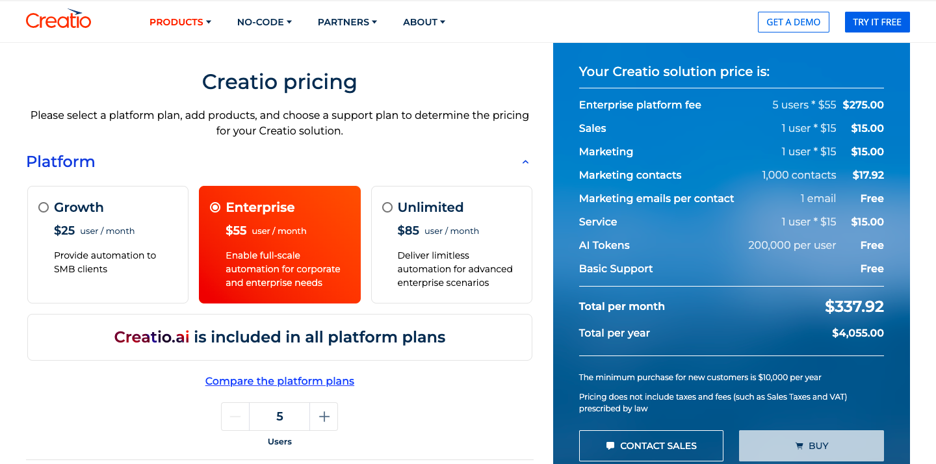Image resolution: width=936 pixels, height=464 pixels.
Task: Click the Creatio logo
Action: (58, 19)
